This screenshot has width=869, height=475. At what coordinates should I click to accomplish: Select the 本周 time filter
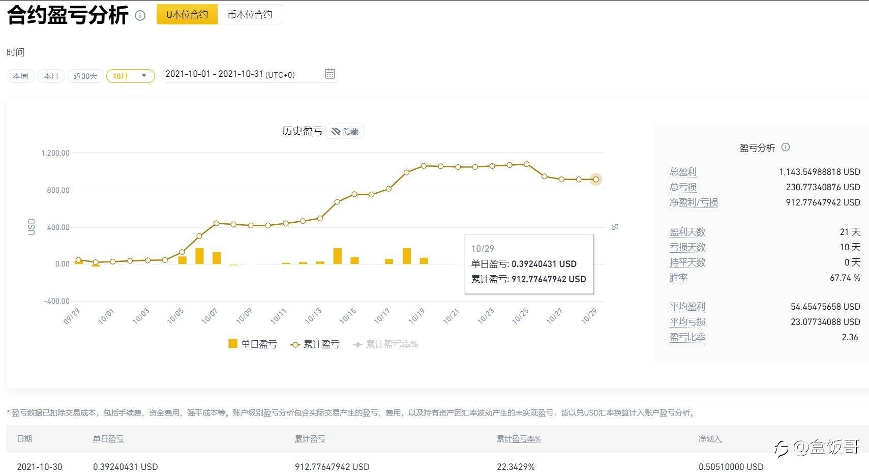coord(20,76)
